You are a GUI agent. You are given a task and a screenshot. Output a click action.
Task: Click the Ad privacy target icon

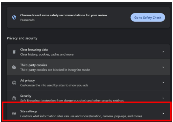coord(14,83)
